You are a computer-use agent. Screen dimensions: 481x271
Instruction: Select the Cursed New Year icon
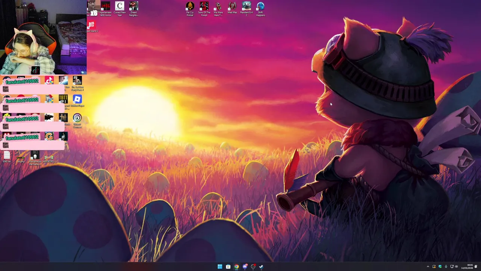point(119,9)
